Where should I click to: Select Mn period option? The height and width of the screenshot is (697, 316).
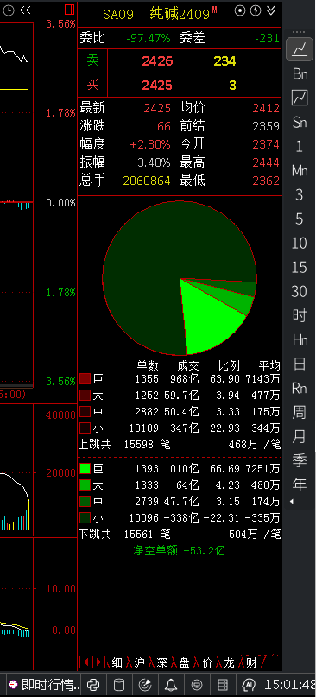[x=300, y=170]
